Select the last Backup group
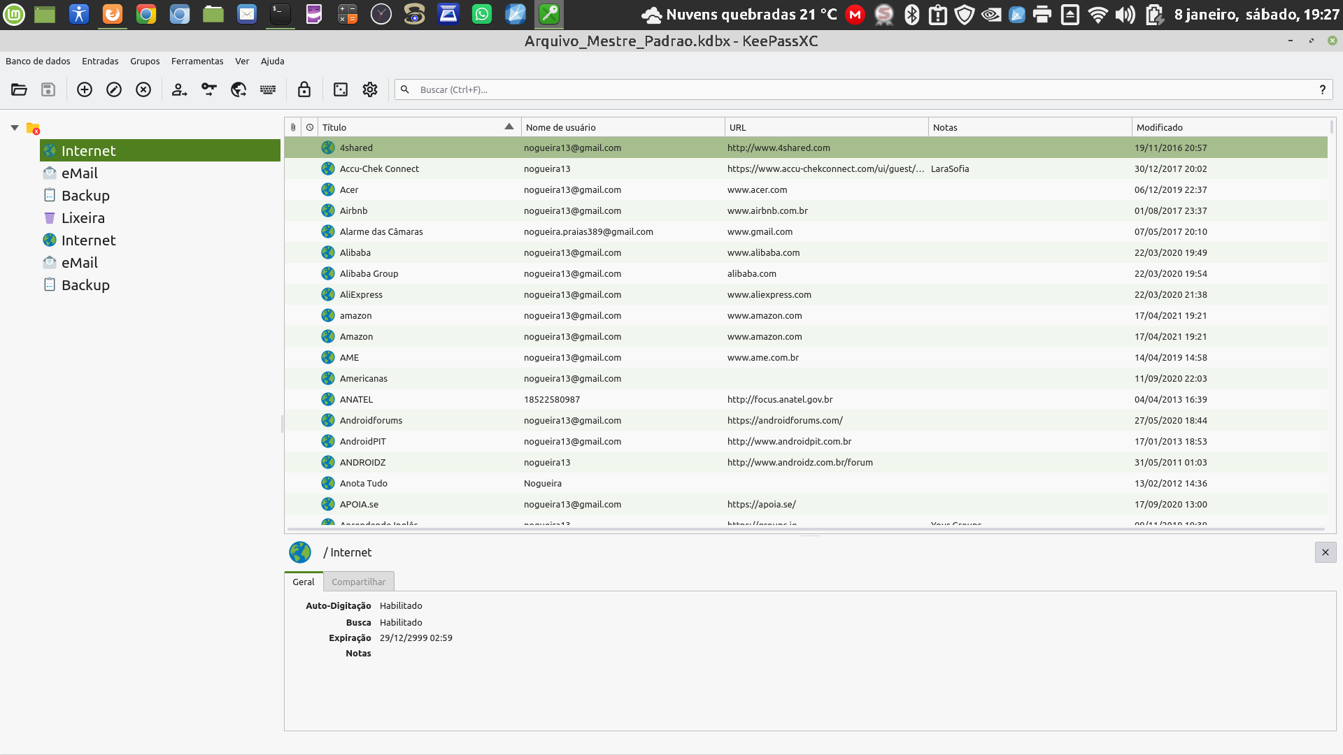 tap(161, 285)
